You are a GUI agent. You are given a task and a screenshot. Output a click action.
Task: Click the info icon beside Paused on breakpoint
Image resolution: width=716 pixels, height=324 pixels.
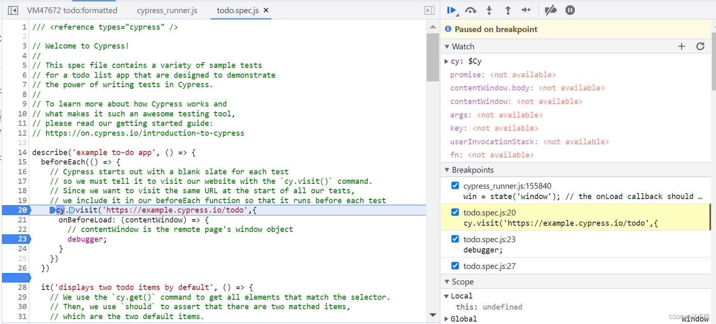[448, 29]
